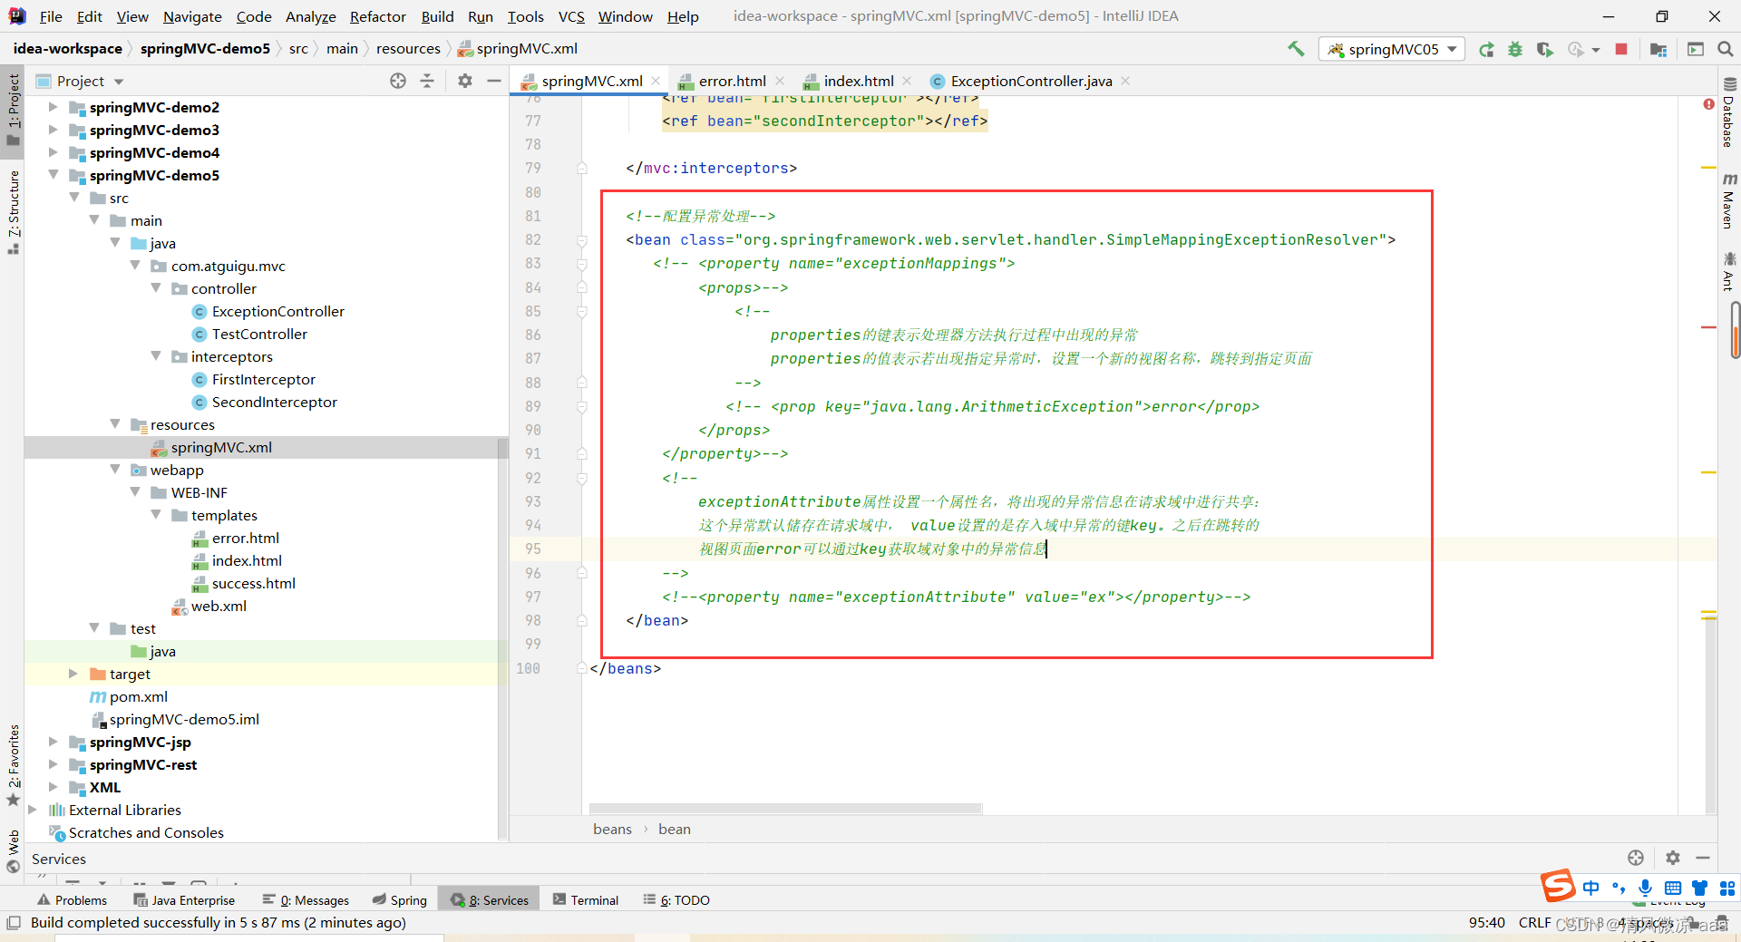Open the springMVC05 run configuration dropdown
Image resolution: width=1741 pixels, height=942 pixels.
point(1392,49)
